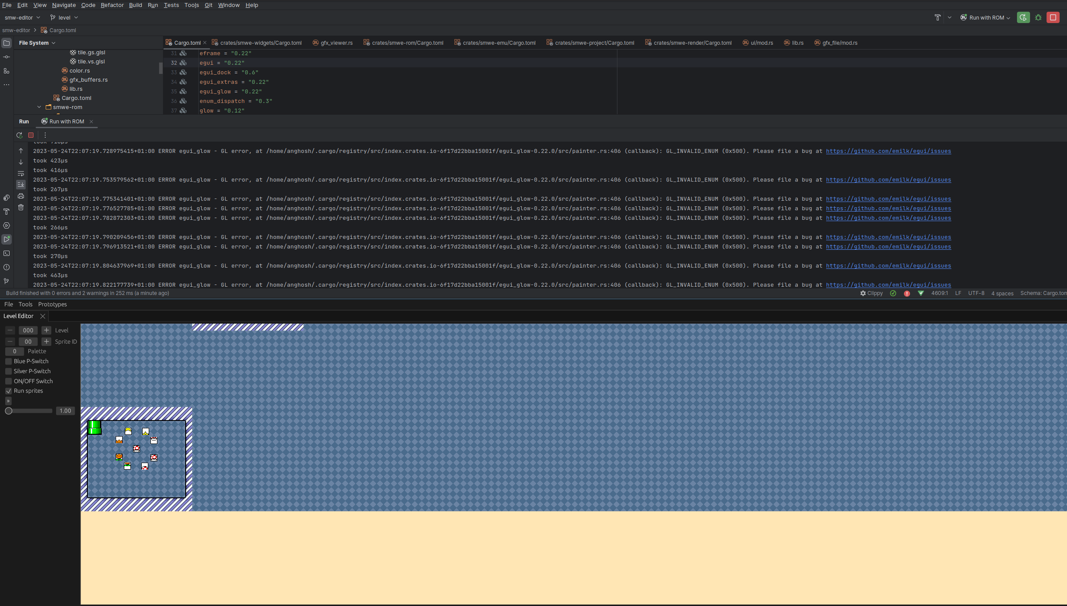Open the level branch dropdown

[64, 17]
